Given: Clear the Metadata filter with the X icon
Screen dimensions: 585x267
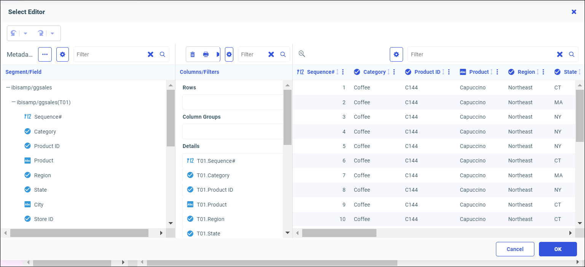Looking at the screenshot, I should point(151,54).
